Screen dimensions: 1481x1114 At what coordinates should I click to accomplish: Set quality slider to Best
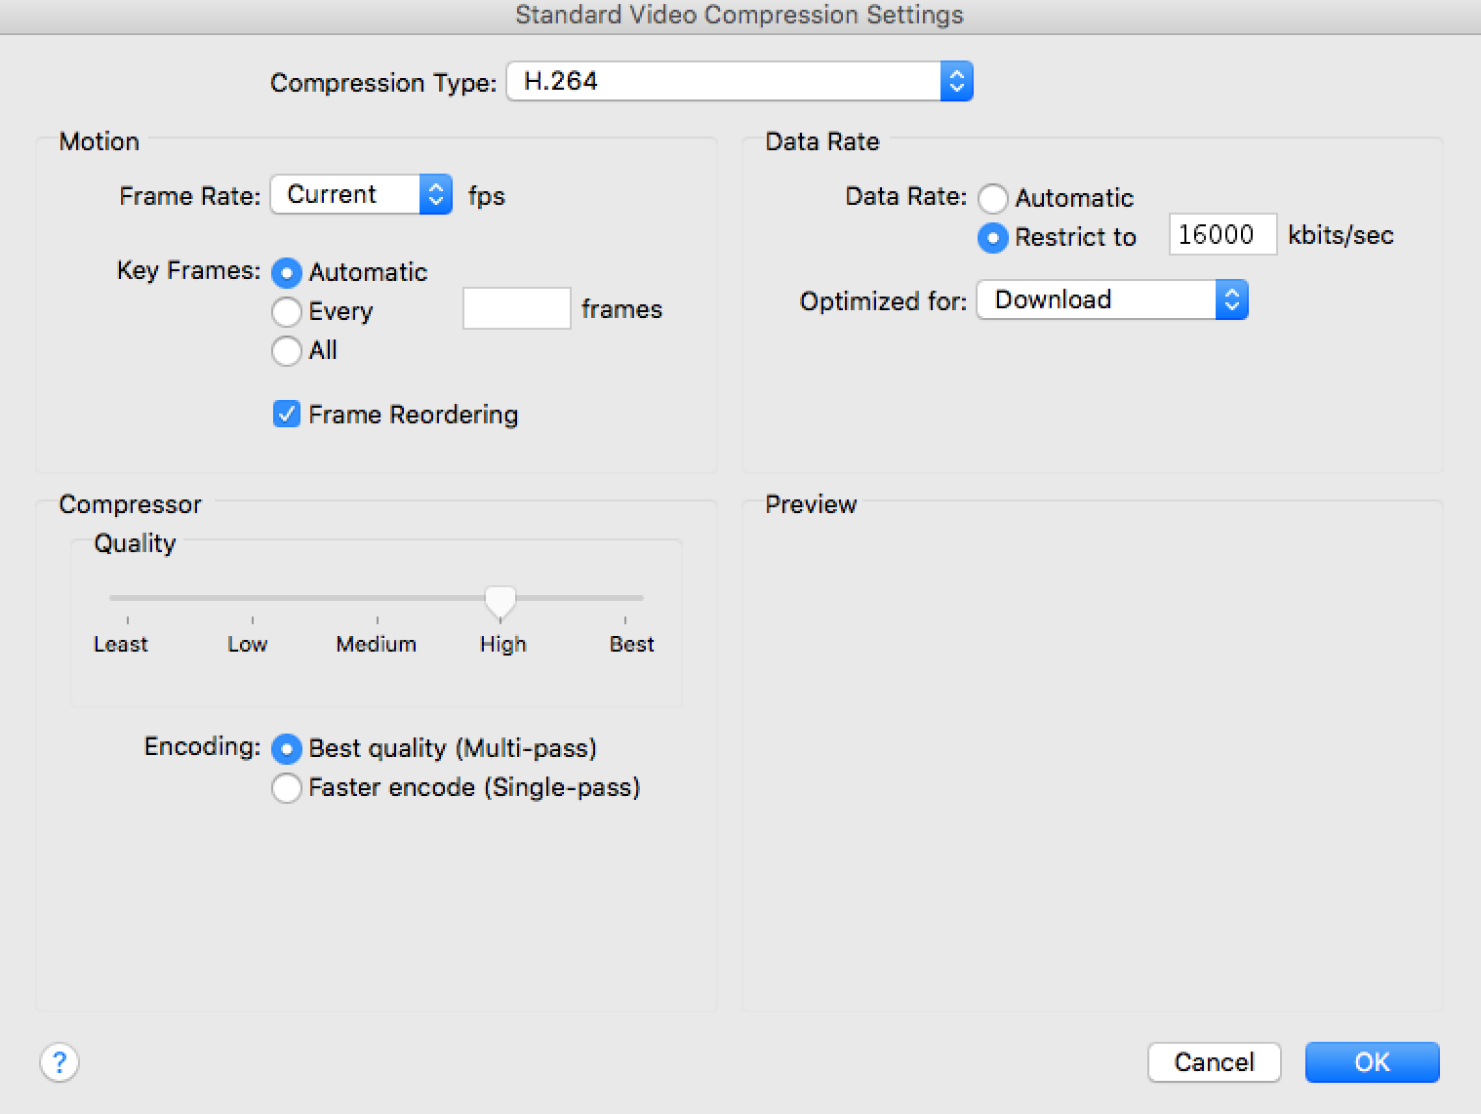(x=625, y=598)
